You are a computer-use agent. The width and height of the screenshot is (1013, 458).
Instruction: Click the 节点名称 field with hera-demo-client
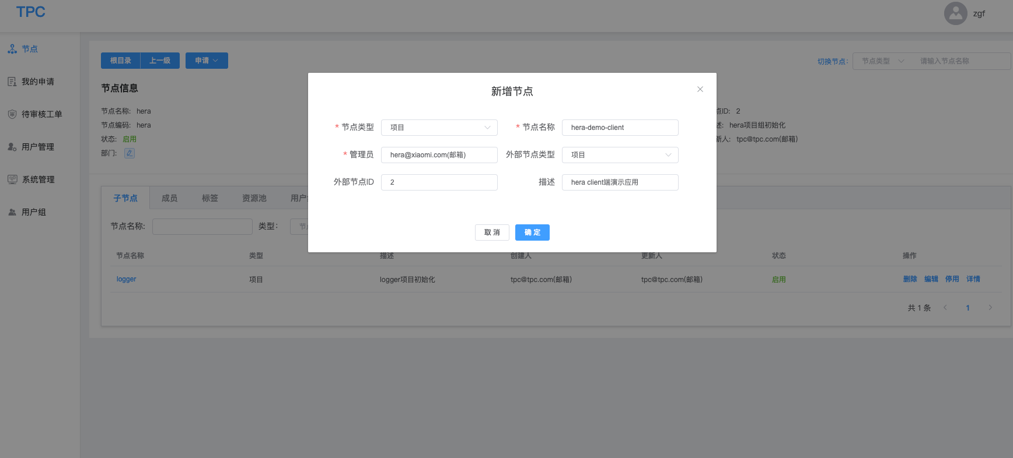[620, 128]
